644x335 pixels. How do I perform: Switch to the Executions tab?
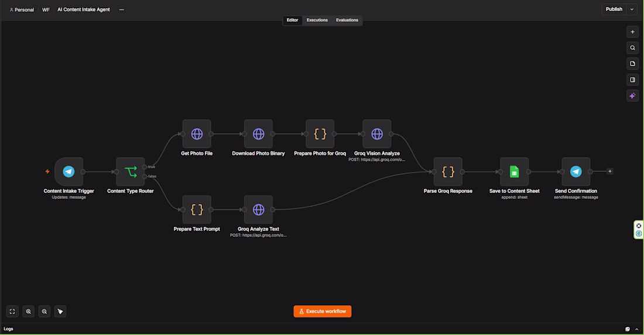[317, 20]
